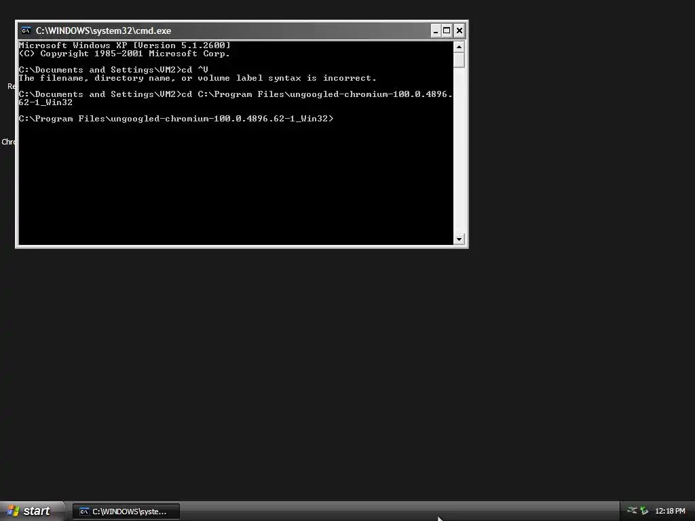The image size is (695, 521).
Task: Click the '62-1_Win32' wrapped line
Action: (x=45, y=102)
